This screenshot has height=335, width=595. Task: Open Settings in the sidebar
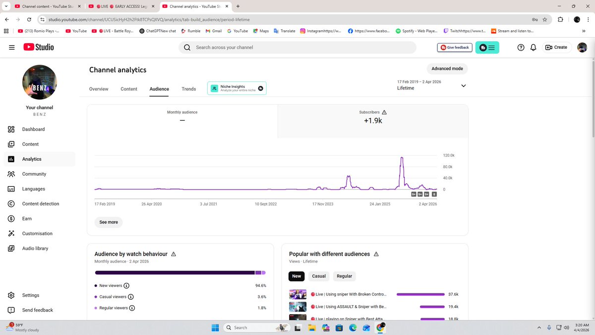(x=40, y=295)
